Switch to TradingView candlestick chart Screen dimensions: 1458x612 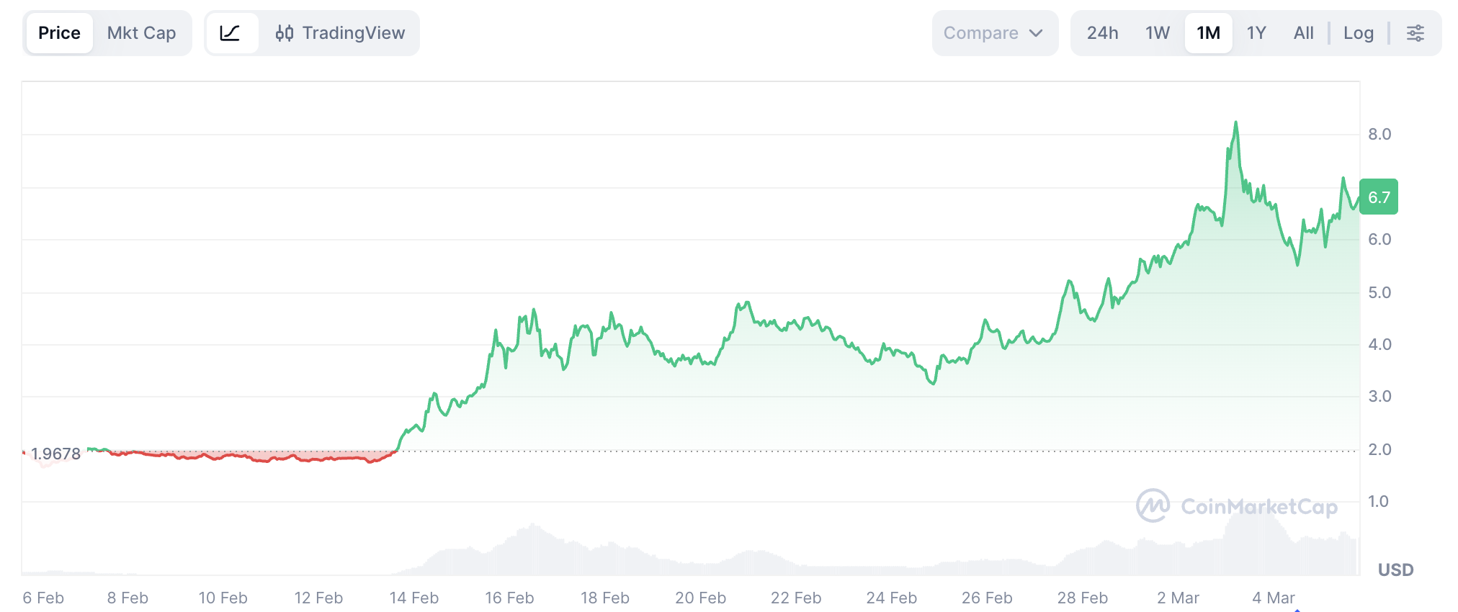click(x=340, y=33)
